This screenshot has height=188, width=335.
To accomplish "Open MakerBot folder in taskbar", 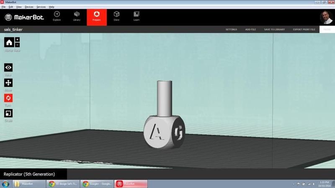I will pyautogui.click(x=29, y=184).
